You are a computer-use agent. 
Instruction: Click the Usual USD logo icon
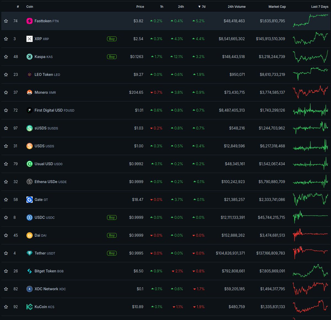[x=30, y=164]
